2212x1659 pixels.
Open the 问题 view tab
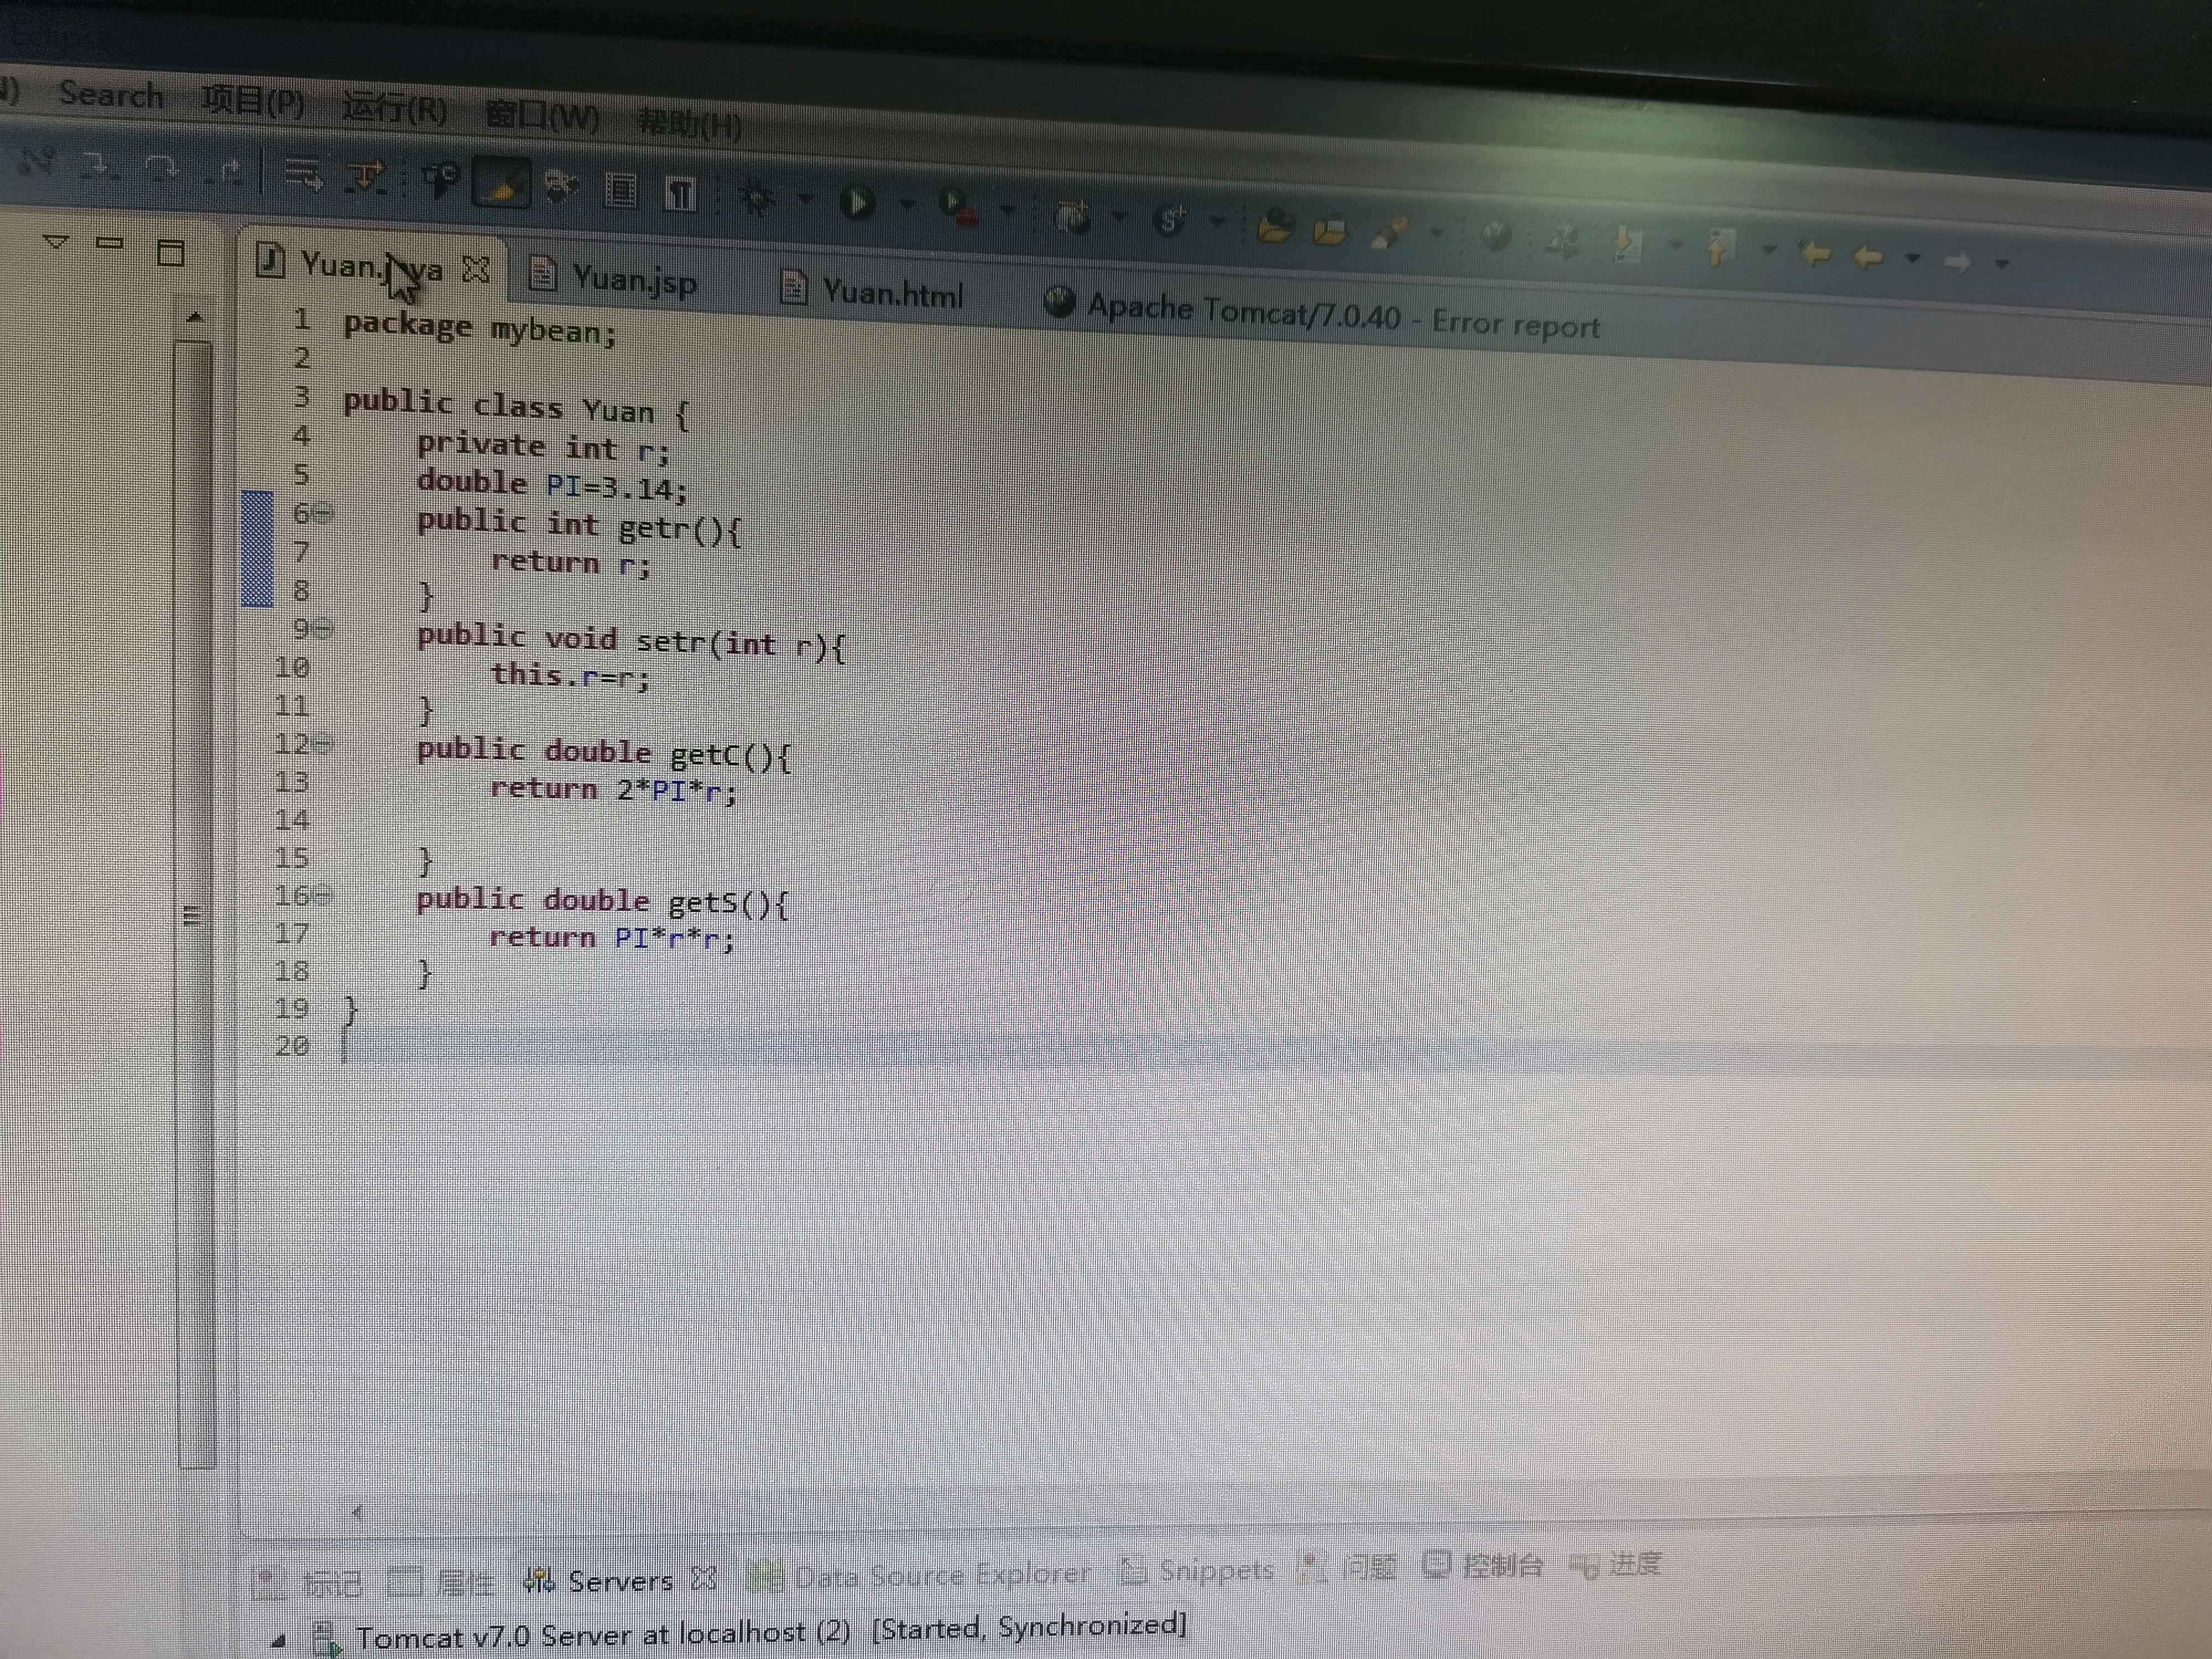1348,1567
